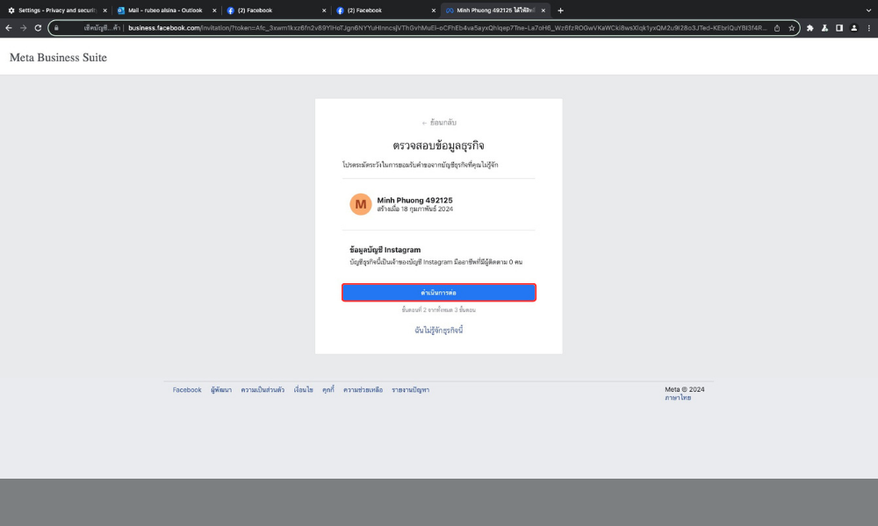This screenshot has height=526, width=878.
Task: Open a new browser tab
Action: [x=560, y=11]
